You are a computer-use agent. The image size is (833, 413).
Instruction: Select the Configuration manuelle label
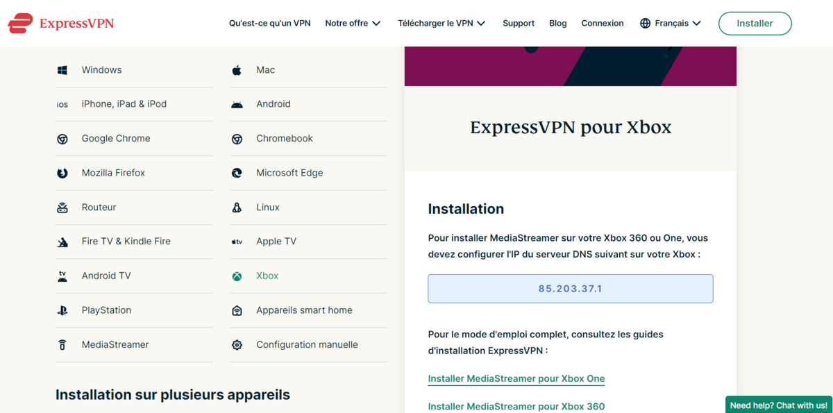(307, 345)
